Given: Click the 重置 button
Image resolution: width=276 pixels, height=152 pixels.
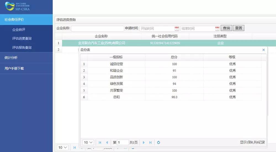Looking at the screenshot, I should pos(238,28).
